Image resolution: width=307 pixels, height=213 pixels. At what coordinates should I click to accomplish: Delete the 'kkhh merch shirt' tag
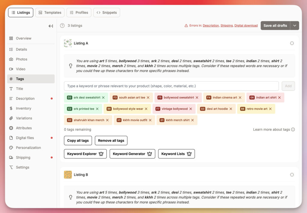tap(193, 120)
